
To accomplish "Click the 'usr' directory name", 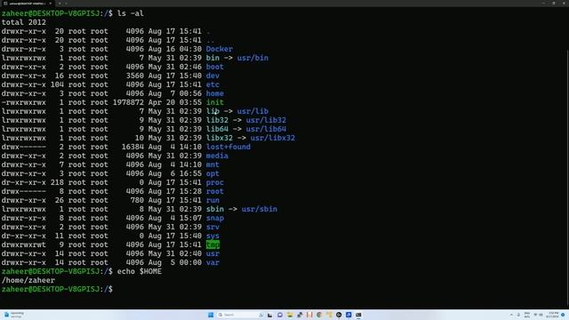I will (x=212, y=253).
